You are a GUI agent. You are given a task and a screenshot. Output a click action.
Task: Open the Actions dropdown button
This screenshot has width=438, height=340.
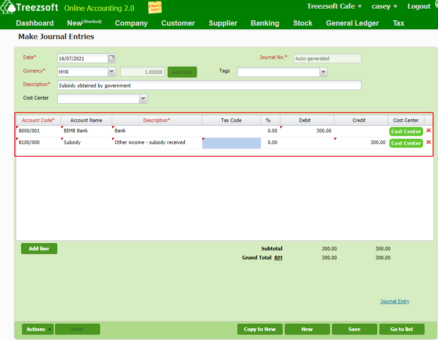[x=37, y=329]
